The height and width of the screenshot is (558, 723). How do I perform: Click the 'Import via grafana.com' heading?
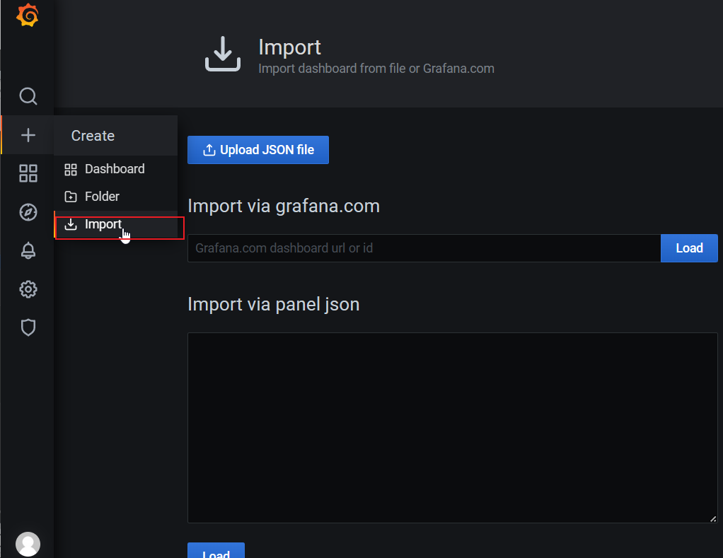(x=284, y=206)
